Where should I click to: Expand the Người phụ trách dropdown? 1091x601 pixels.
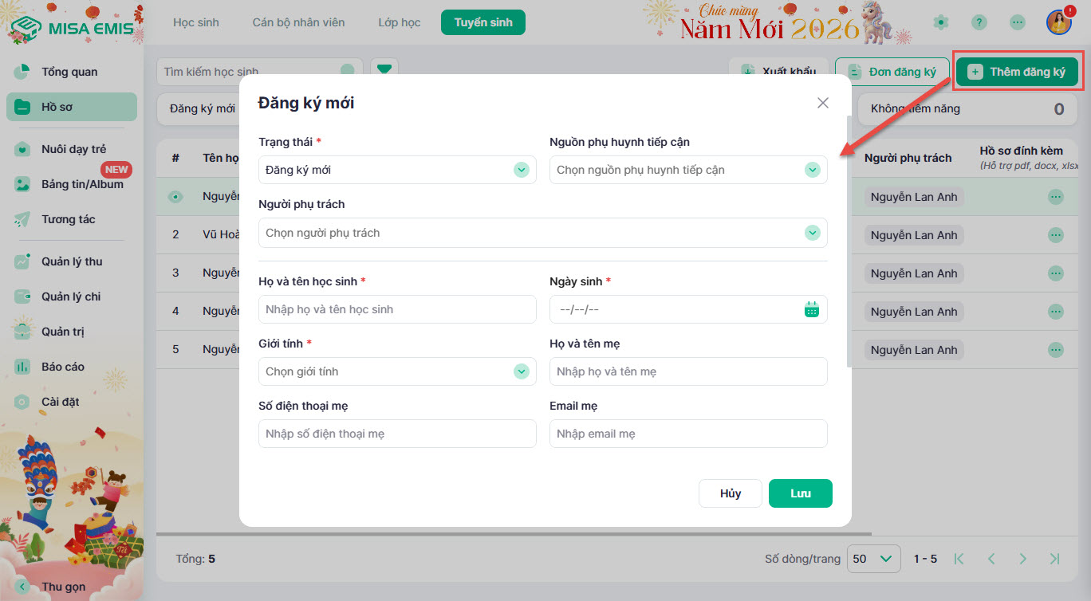pos(812,233)
